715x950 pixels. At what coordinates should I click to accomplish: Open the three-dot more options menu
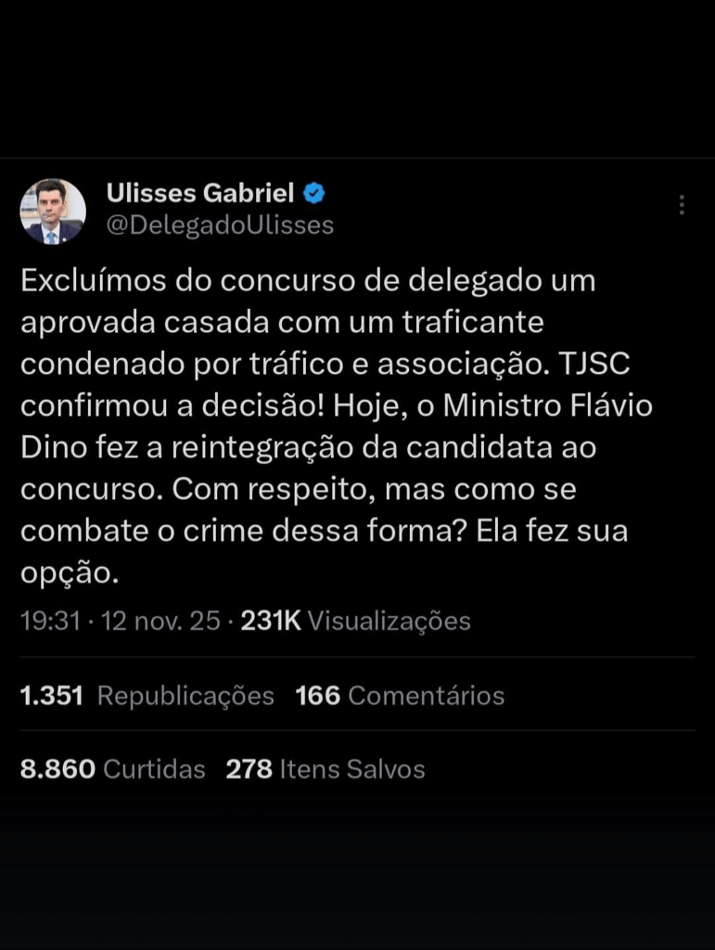[x=682, y=205]
